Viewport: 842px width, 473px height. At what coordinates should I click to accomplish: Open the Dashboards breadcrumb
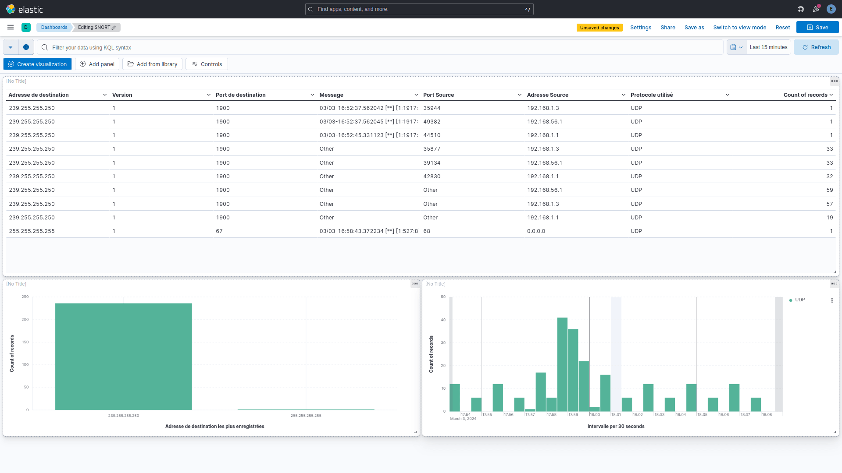tap(54, 27)
